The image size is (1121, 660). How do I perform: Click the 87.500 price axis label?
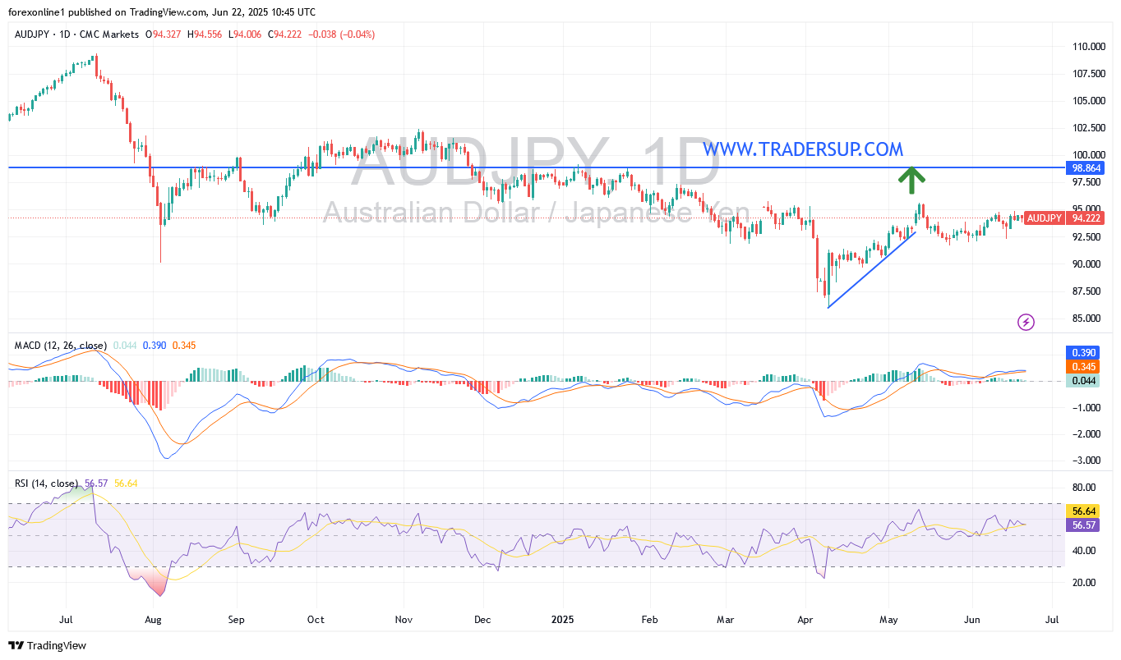click(x=1088, y=291)
